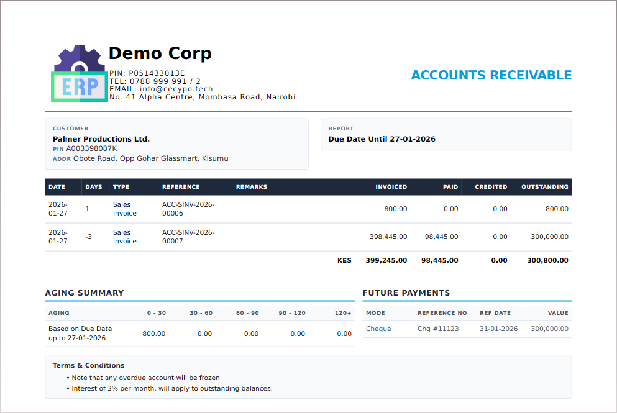Click the total outstanding 300,800.00
The width and height of the screenshot is (617, 413).
548,260
